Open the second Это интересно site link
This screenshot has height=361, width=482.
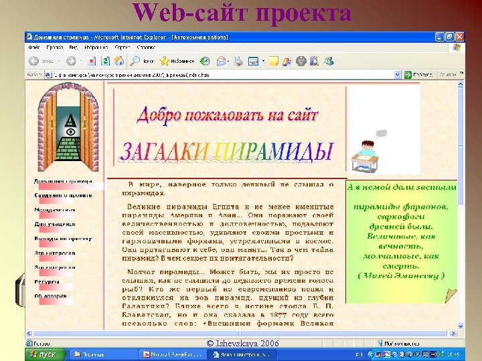(x=55, y=267)
